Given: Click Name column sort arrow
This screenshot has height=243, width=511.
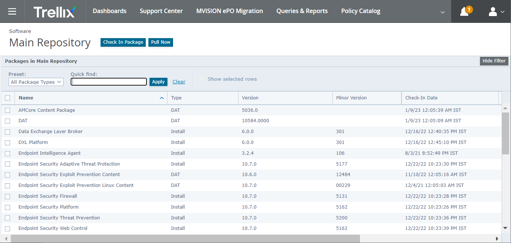Looking at the screenshot, I should coord(162,98).
